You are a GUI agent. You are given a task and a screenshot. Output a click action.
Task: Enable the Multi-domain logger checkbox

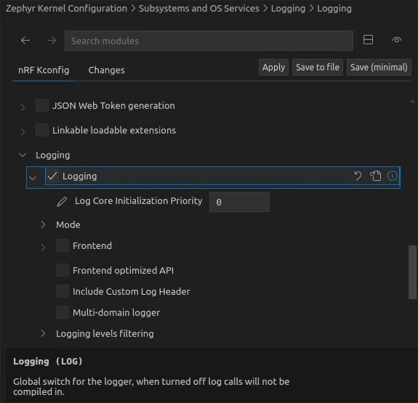62,312
